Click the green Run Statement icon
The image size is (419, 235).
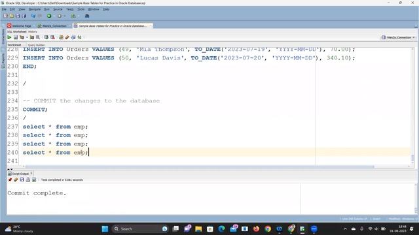tap(9, 37)
